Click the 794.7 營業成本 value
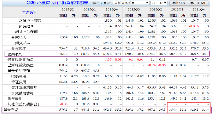This screenshot has width=213, height=114. point(63,48)
